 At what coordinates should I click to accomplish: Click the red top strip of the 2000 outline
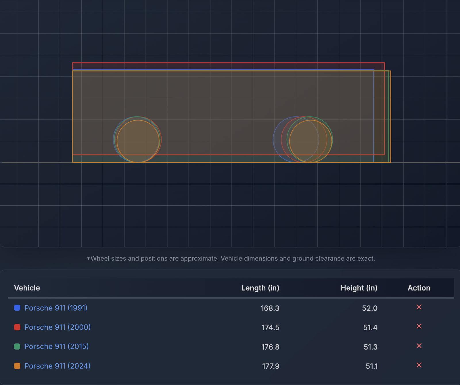229,66
